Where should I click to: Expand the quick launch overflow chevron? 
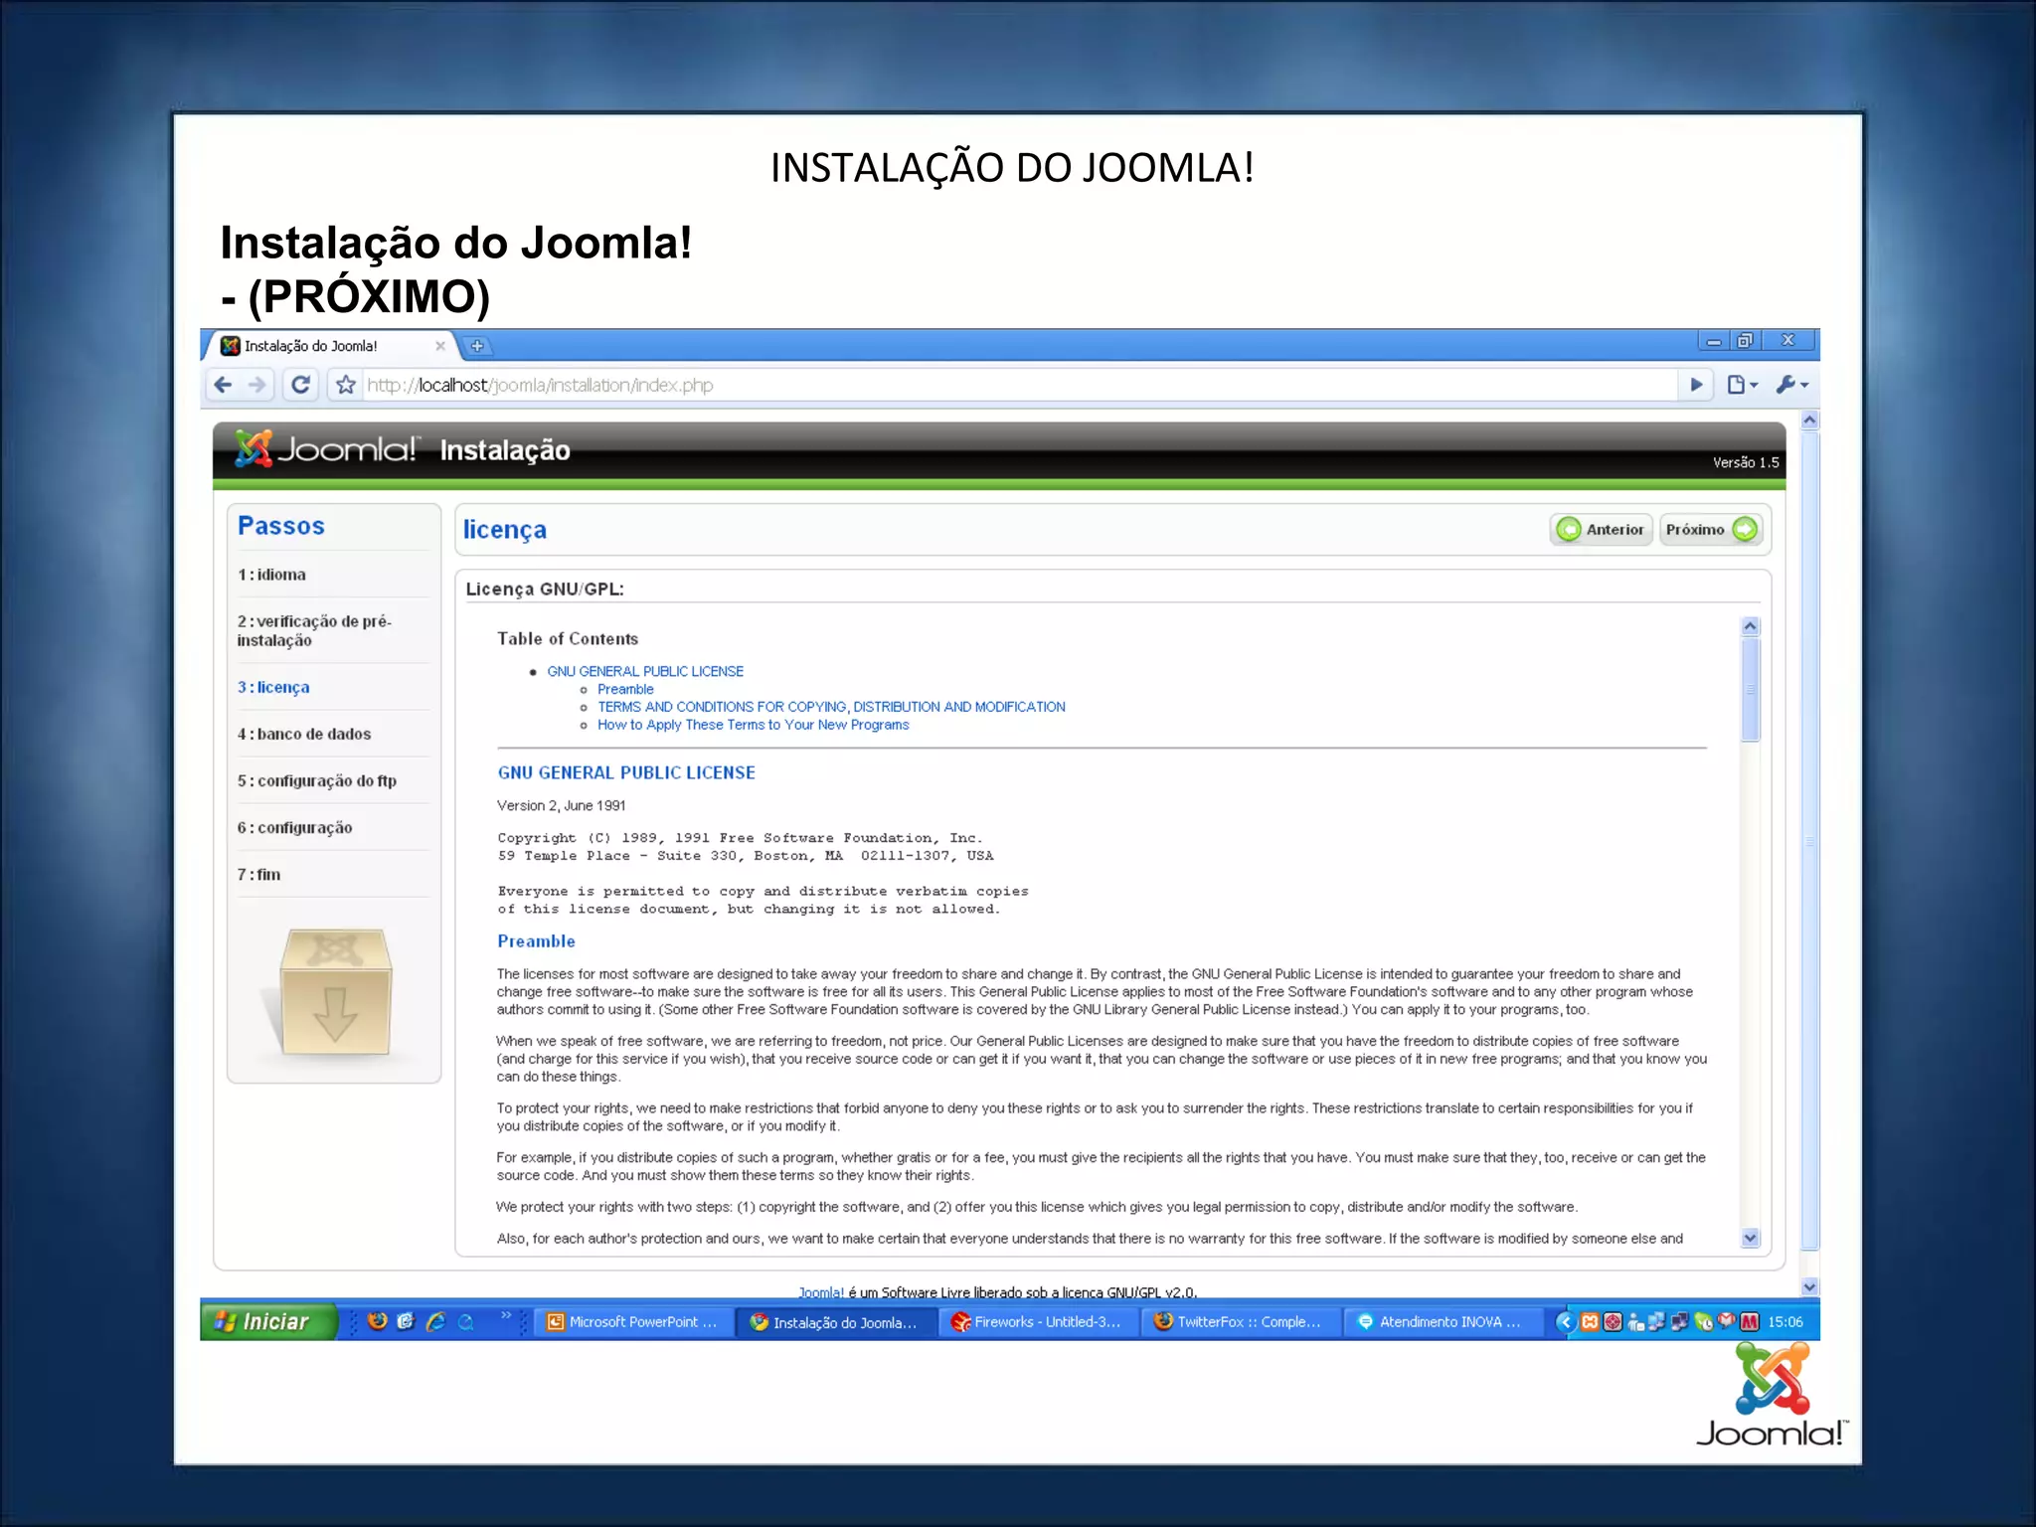coord(506,1315)
